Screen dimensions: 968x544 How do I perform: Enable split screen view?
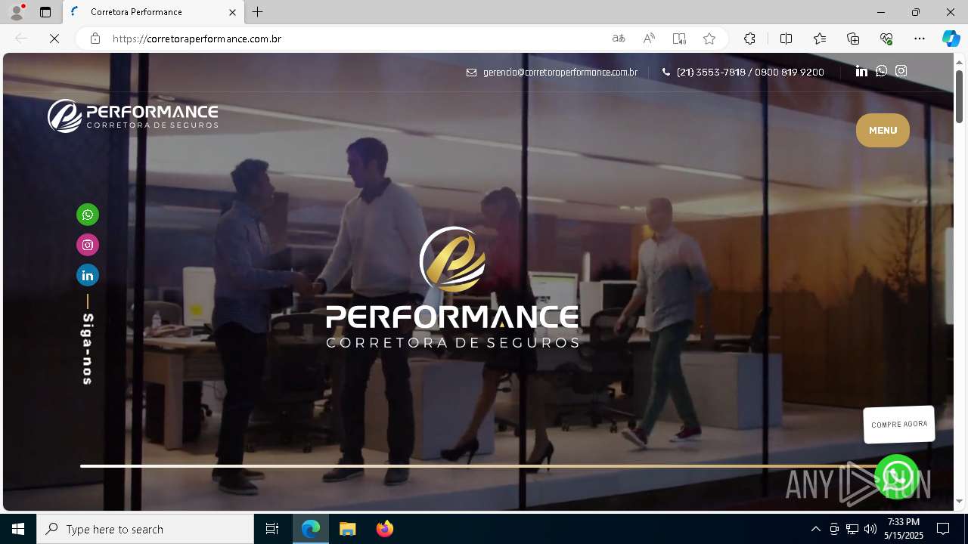pos(786,39)
